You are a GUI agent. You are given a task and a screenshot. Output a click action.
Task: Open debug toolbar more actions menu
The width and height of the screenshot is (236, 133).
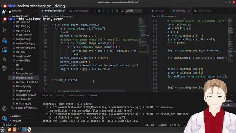(x=145, y=11)
